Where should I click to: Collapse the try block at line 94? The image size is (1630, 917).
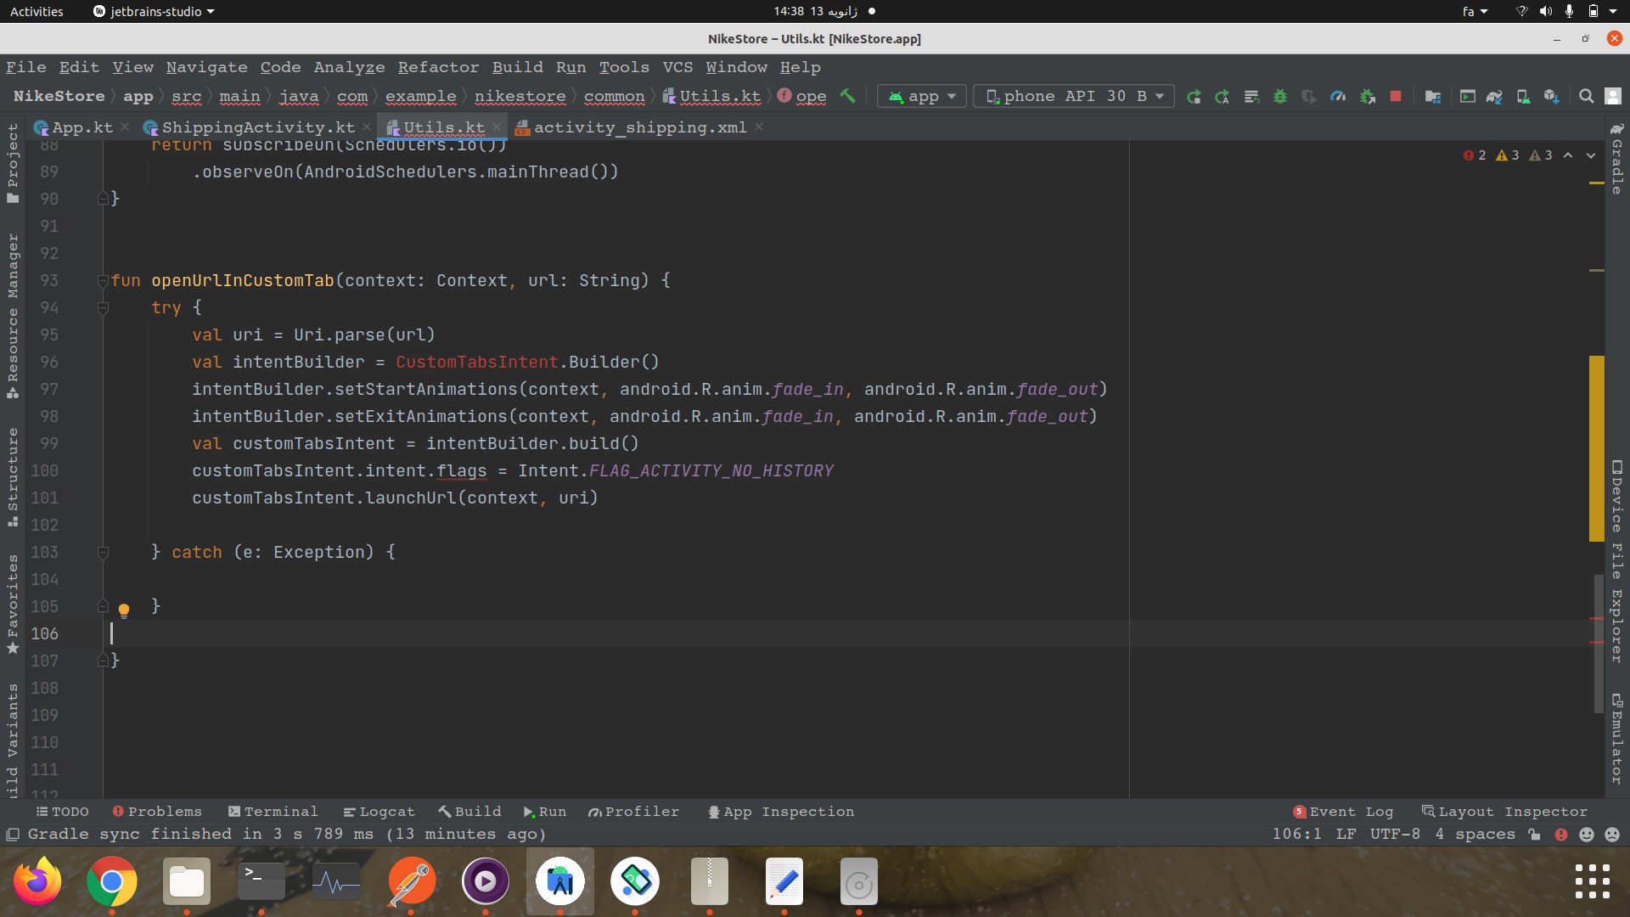tap(103, 307)
